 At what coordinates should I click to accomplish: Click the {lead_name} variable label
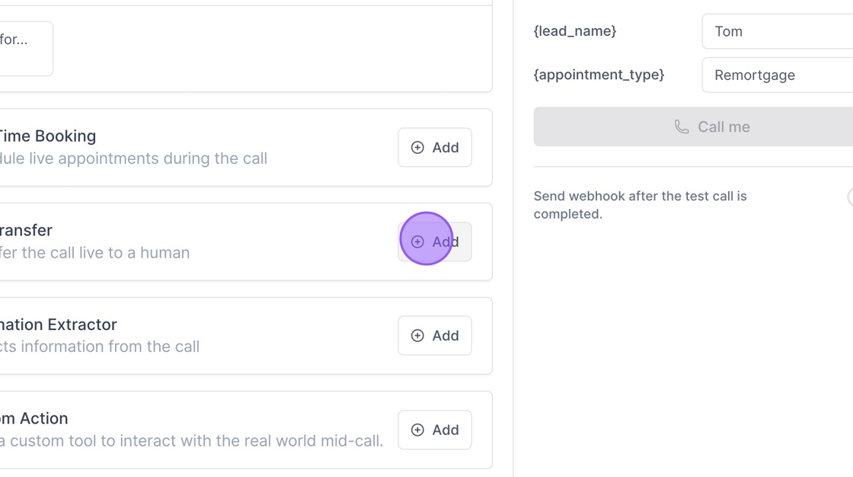[575, 31]
